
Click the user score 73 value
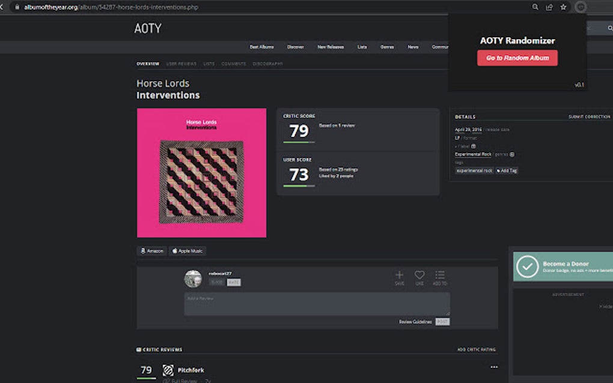pos(299,175)
